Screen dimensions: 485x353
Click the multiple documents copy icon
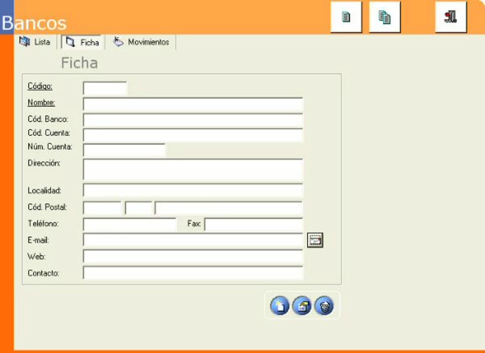pyautogui.click(x=385, y=17)
